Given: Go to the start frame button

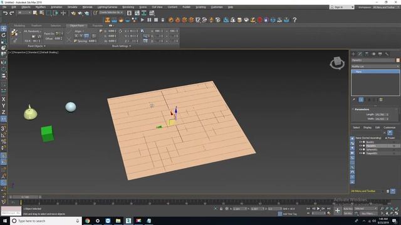Looking at the screenshot, I should click(308, 209).
